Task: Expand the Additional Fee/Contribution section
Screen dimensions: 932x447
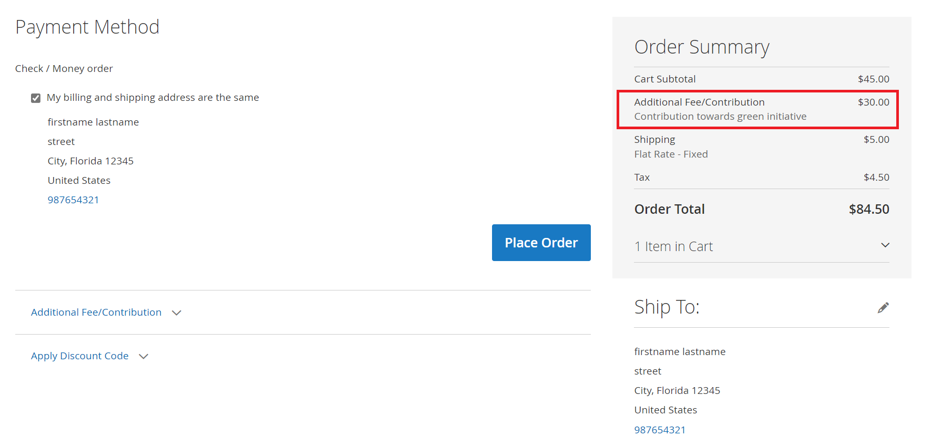Action: (x=96, y=313)
